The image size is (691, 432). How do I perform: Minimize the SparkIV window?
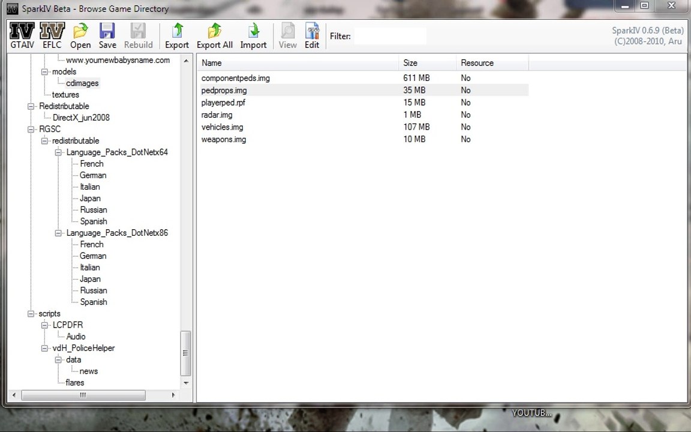point(625,6)
